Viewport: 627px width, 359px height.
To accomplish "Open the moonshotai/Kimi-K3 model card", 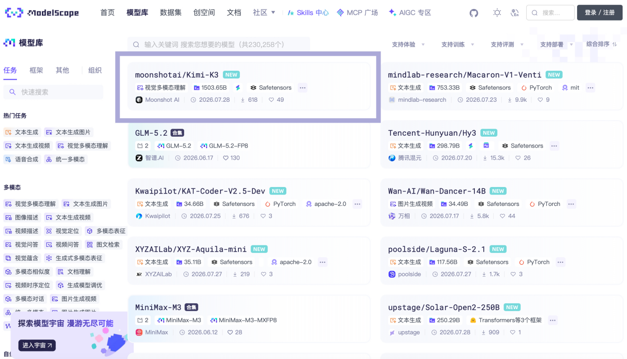I will click(x=249, y=86).
